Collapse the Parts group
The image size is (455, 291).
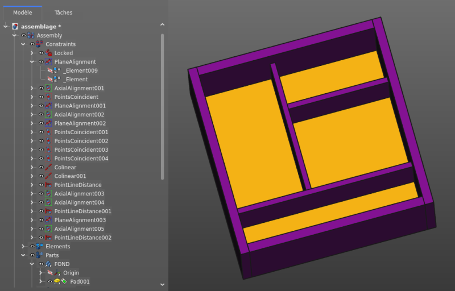click(x=23, y=255)
